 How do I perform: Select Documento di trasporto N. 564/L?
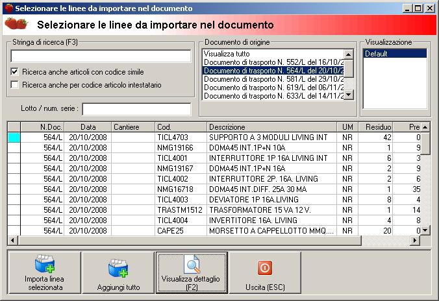tap(273, 71)
